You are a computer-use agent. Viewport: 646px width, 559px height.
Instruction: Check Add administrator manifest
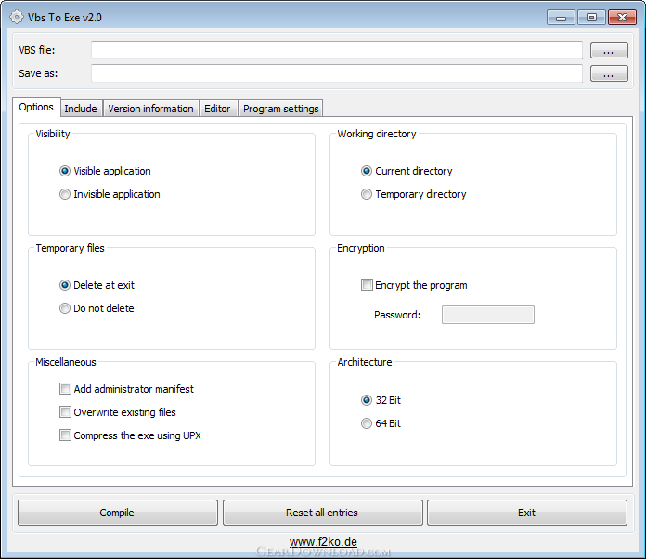coord(65,389)
